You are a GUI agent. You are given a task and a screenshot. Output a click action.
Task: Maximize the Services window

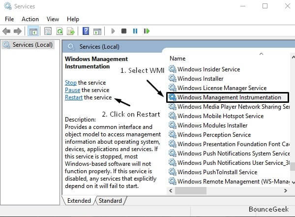pyautogui.click(x=265, y=6)
